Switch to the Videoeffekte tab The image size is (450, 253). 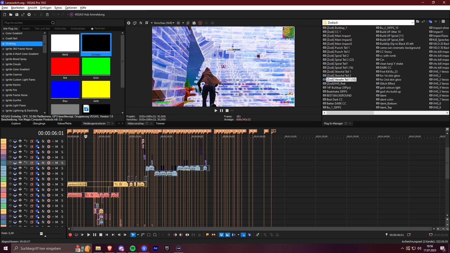(64, 123)
